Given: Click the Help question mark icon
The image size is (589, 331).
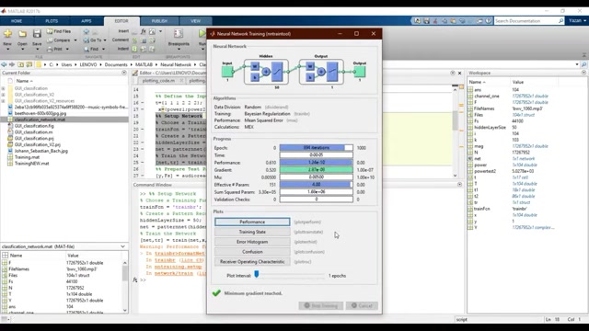Looking at the screenshot, I should 489,21.
